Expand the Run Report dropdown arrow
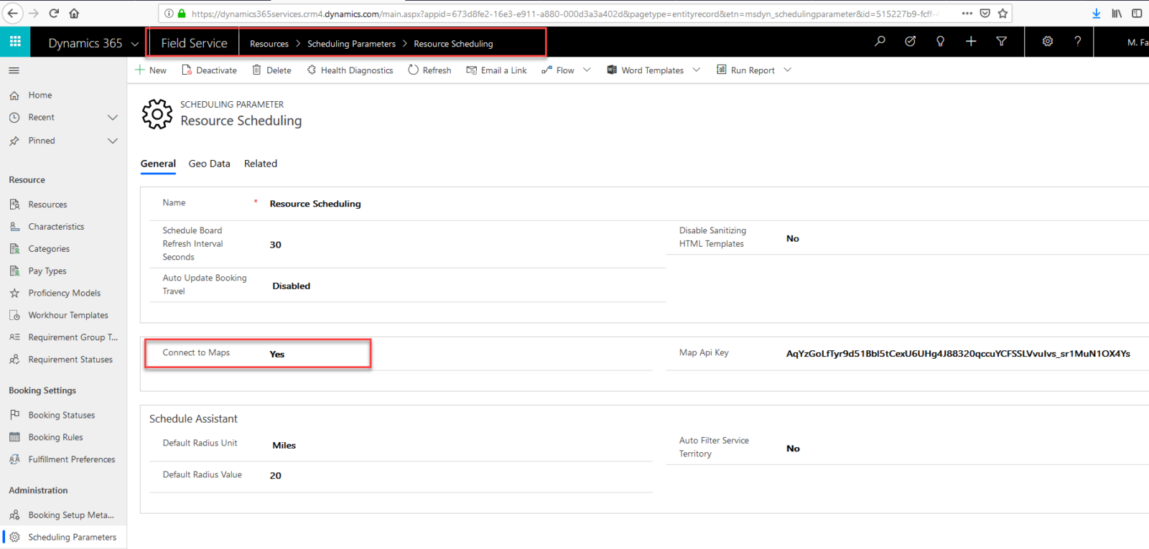The height and width of the screenshot is (549, 1149). 788,70
